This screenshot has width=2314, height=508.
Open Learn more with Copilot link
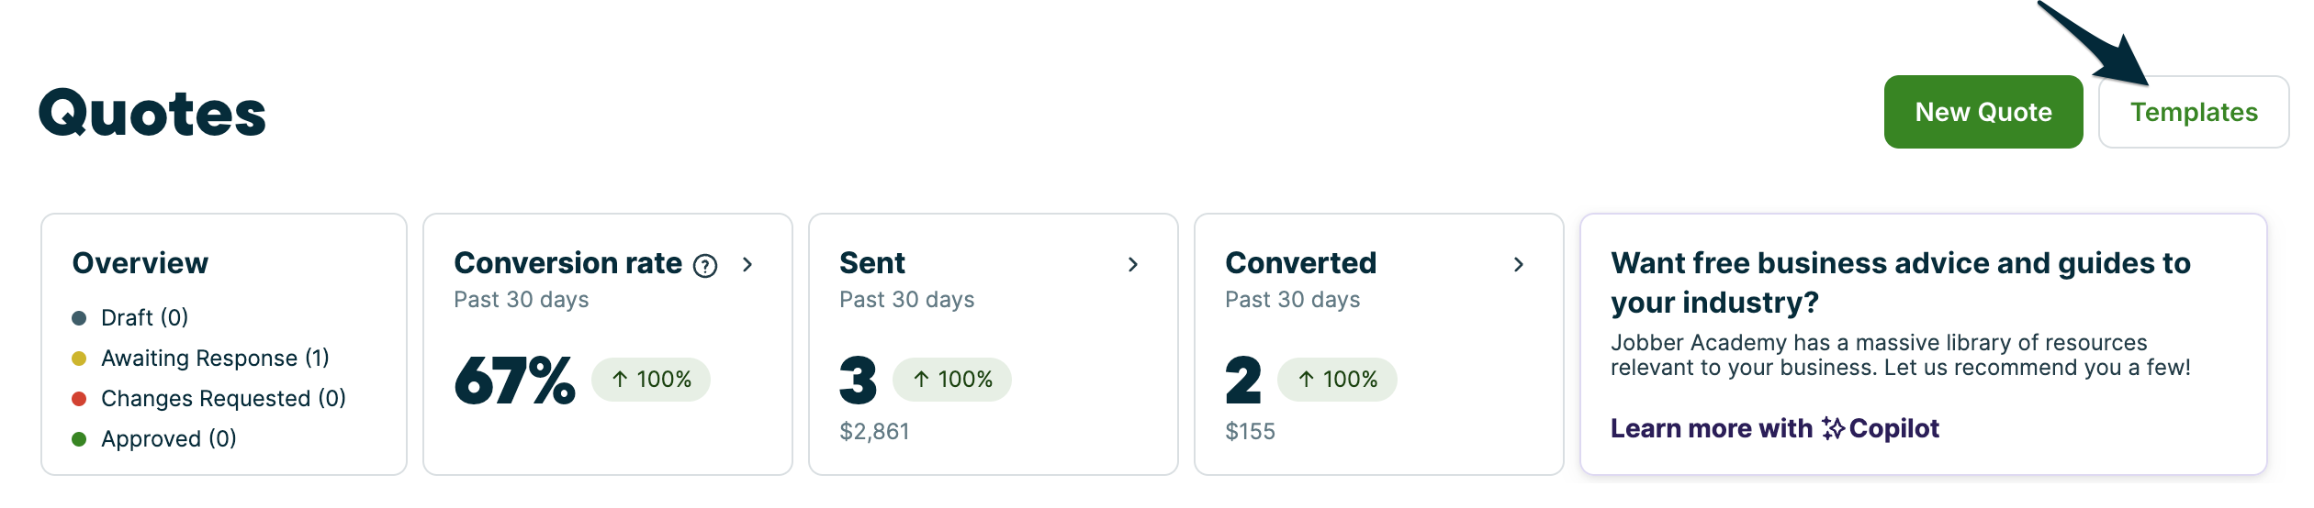point(1774,428)
